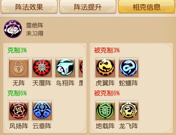
Task: Click the partially hidden icon after 鸟翔阵
Action: click(x=81, y=67)
